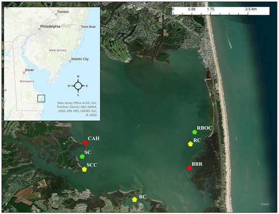Click the yellow BC site marker
Image resolution: width=279 pixels, height=214 pixels.
click(x=134, y=199)
